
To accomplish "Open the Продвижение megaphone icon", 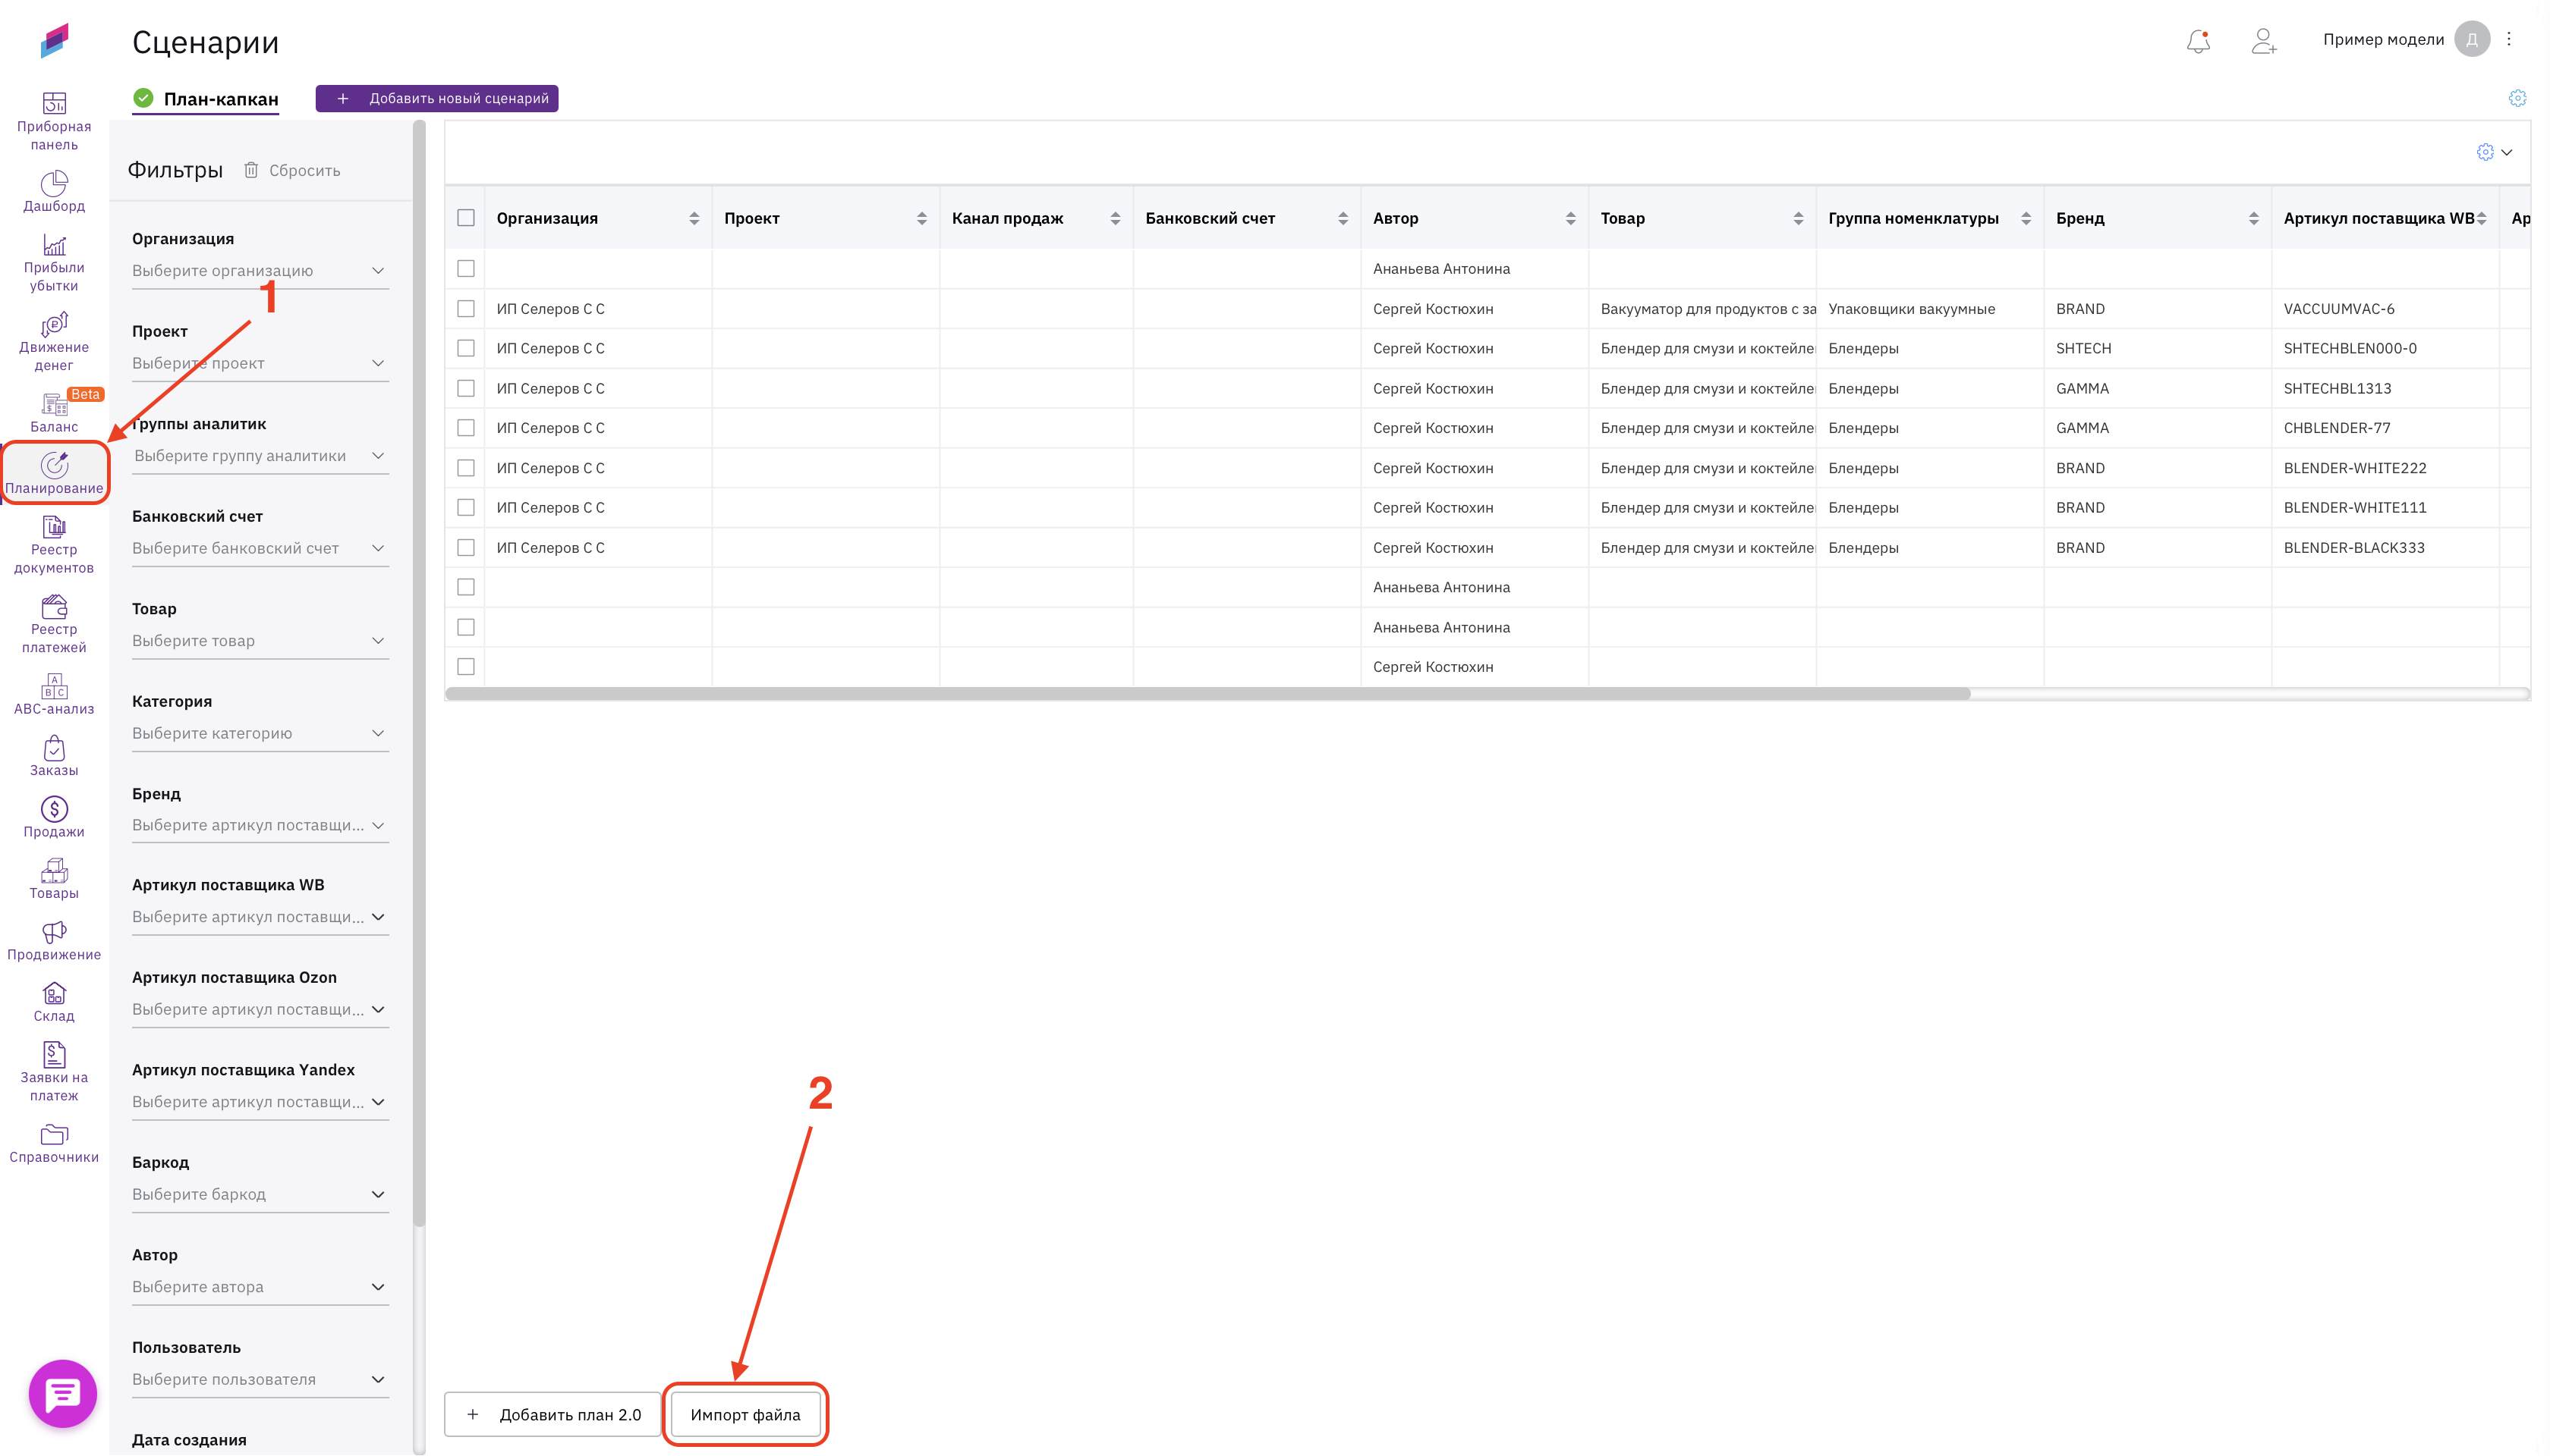I will 54,932.
